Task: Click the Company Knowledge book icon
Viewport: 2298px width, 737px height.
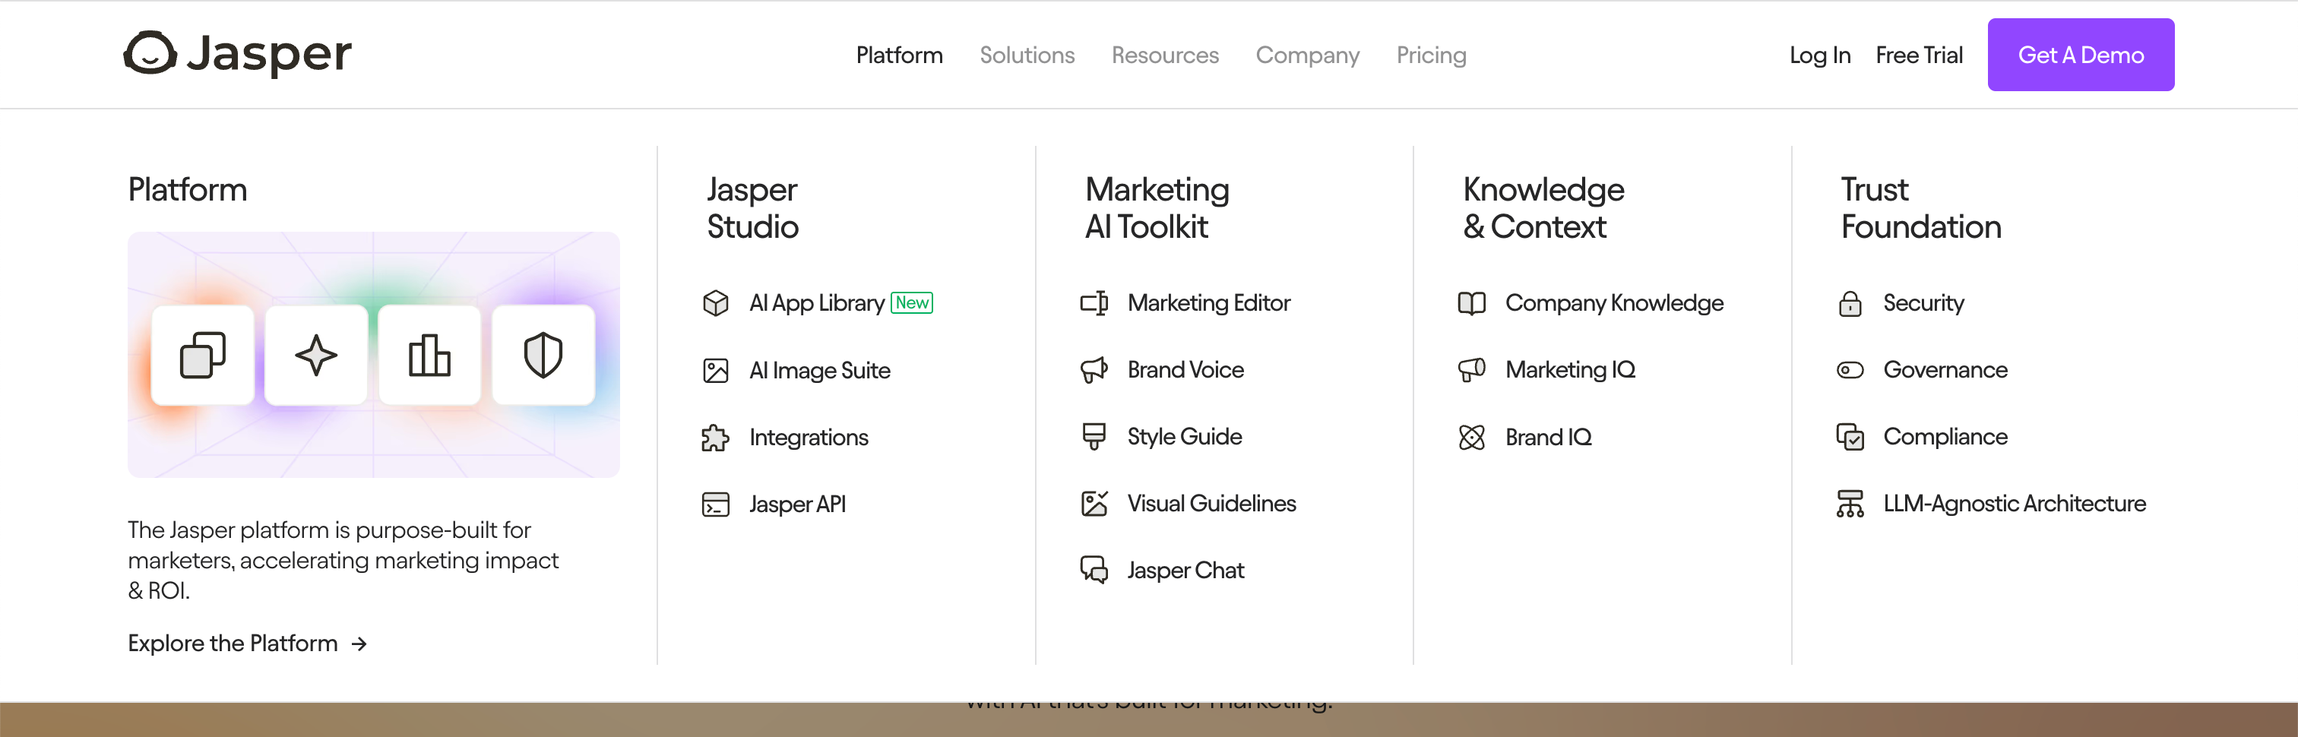Action: tap(1472, 303)
